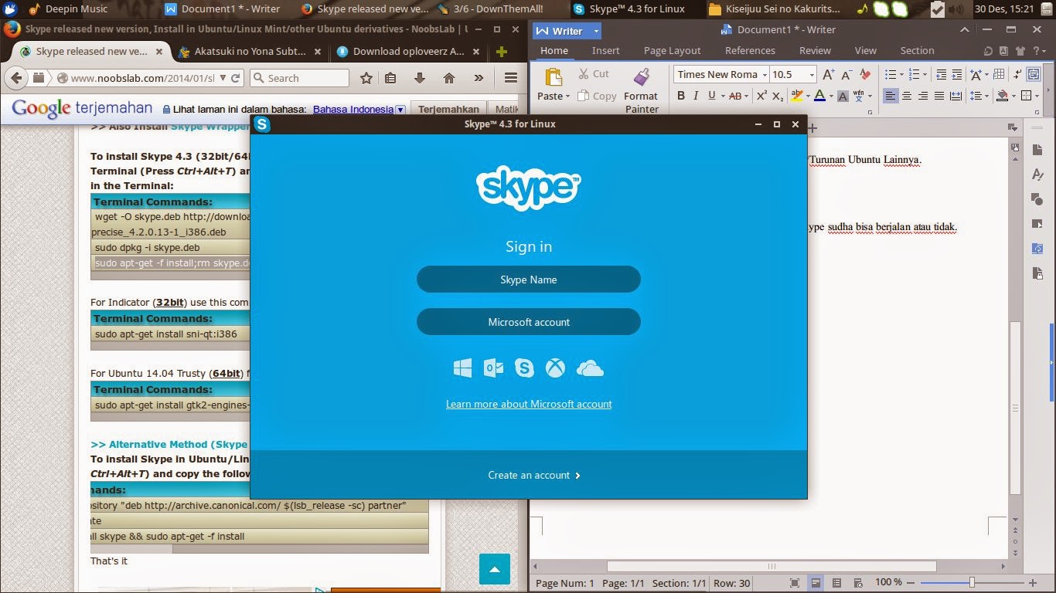Choose Microsoft account sign-in option
The width and height of the screenshot is (1056, 593).
coord(529,322)
